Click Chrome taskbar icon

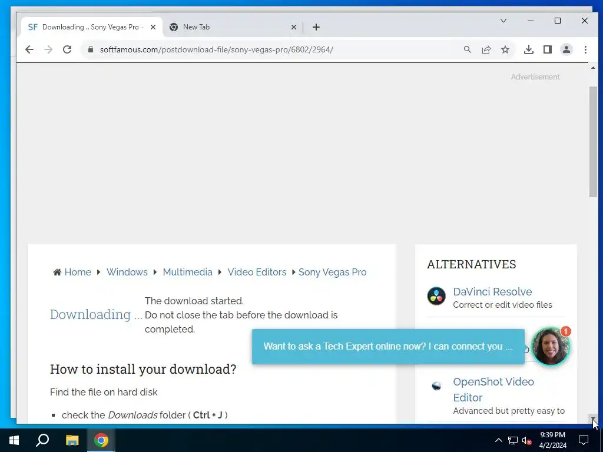[101, 440]
